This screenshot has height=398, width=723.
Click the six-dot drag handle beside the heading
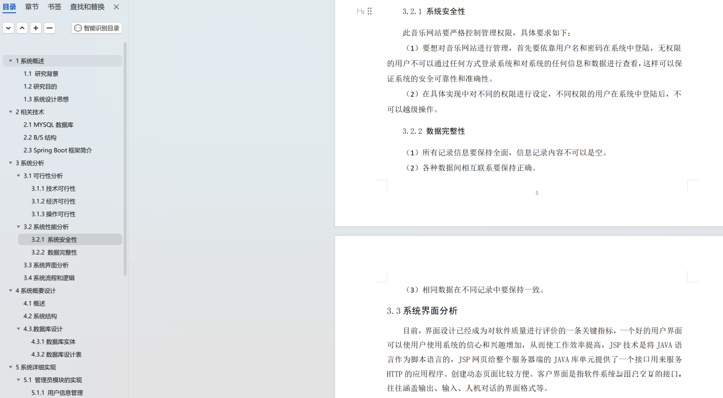370,11
